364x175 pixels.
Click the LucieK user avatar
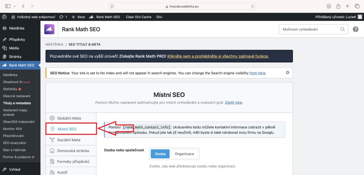[360, 17]
